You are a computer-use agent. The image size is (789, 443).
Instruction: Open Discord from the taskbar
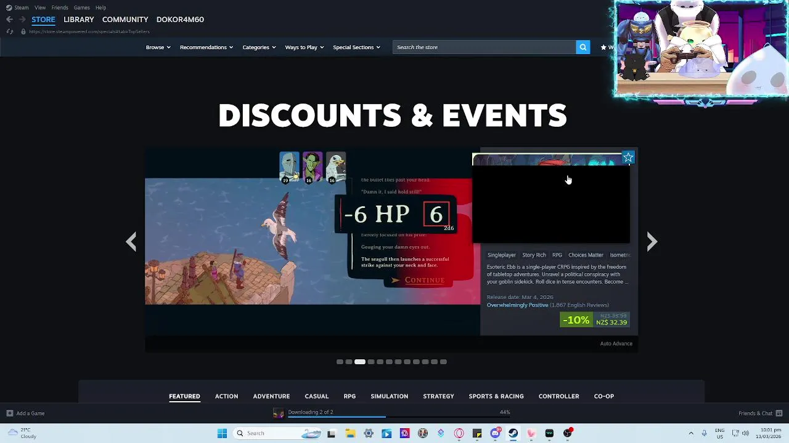click(x=495, y=433)
